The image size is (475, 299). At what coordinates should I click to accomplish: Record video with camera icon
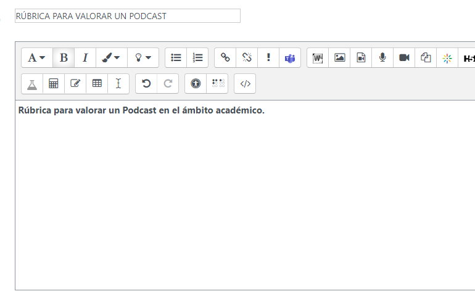(404, 57)
